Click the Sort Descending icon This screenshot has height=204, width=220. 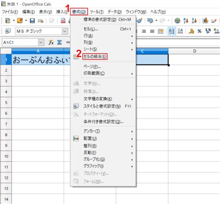[x=194, y=21]
